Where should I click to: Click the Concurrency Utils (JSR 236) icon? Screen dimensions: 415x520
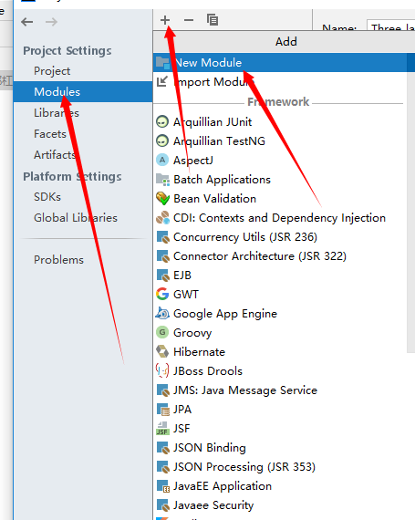(162, 237)
